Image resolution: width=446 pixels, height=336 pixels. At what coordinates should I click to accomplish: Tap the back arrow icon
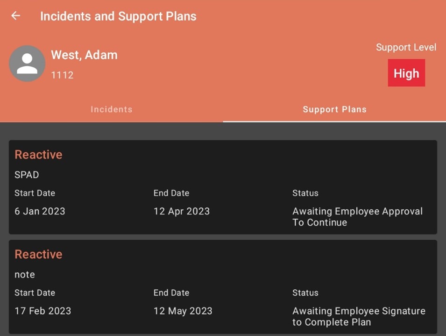click(x=15, y=15)
